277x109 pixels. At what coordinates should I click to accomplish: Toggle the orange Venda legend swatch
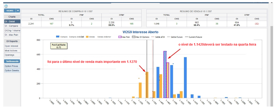[88, 36]
